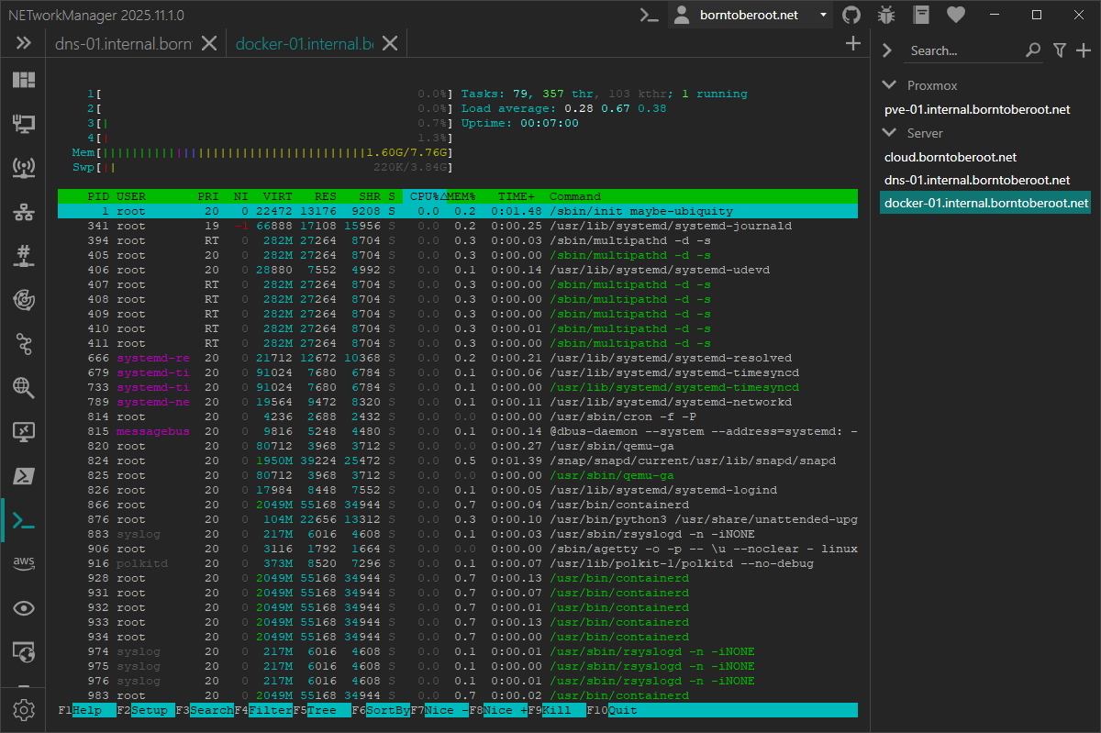Open the WiFi tool in sidebar

(23, 168)
